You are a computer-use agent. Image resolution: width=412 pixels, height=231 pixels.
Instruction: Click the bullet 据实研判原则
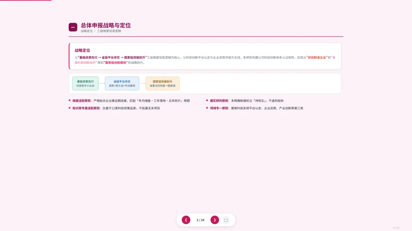click(245, 101)
